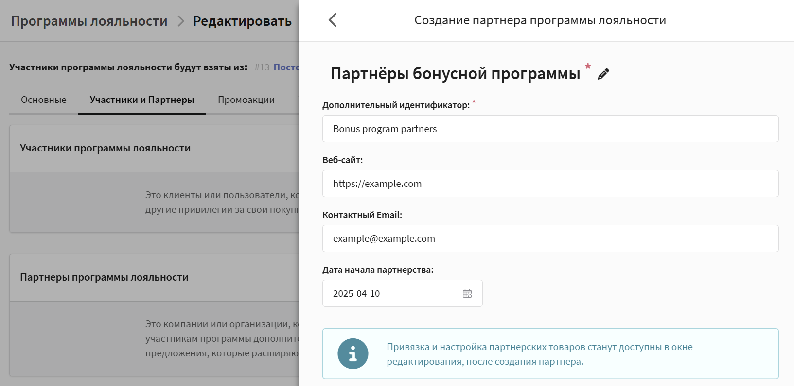Open the calendar picker icon
This screenshot has height=386, width=794.
click(467, 293)
